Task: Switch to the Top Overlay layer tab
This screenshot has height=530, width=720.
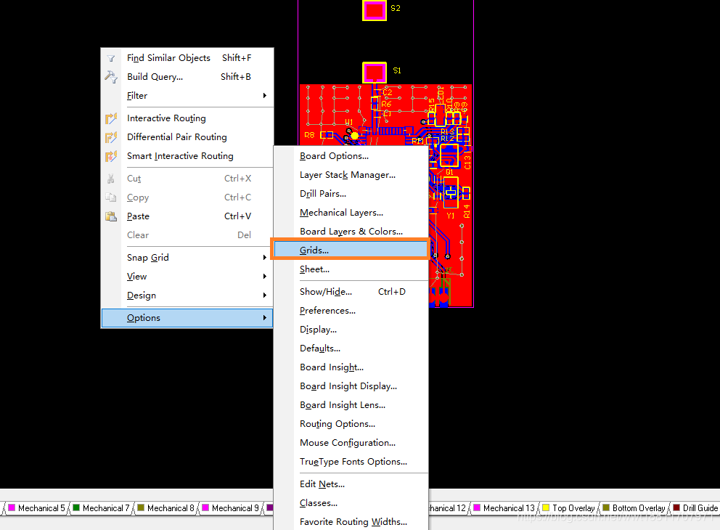Action: (573, 508)
